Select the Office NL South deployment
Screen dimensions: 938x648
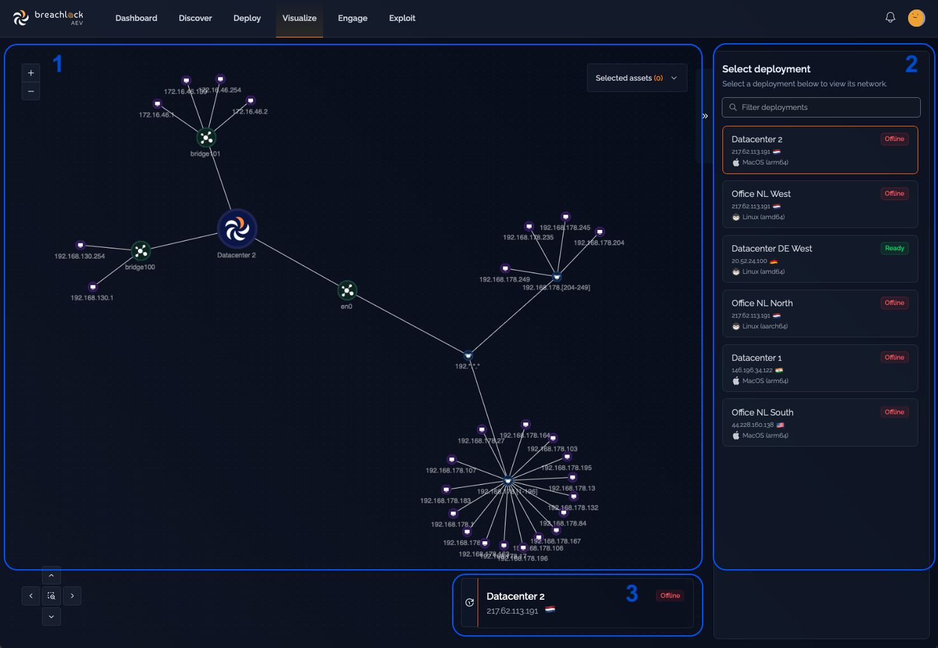tap(820, 423)
